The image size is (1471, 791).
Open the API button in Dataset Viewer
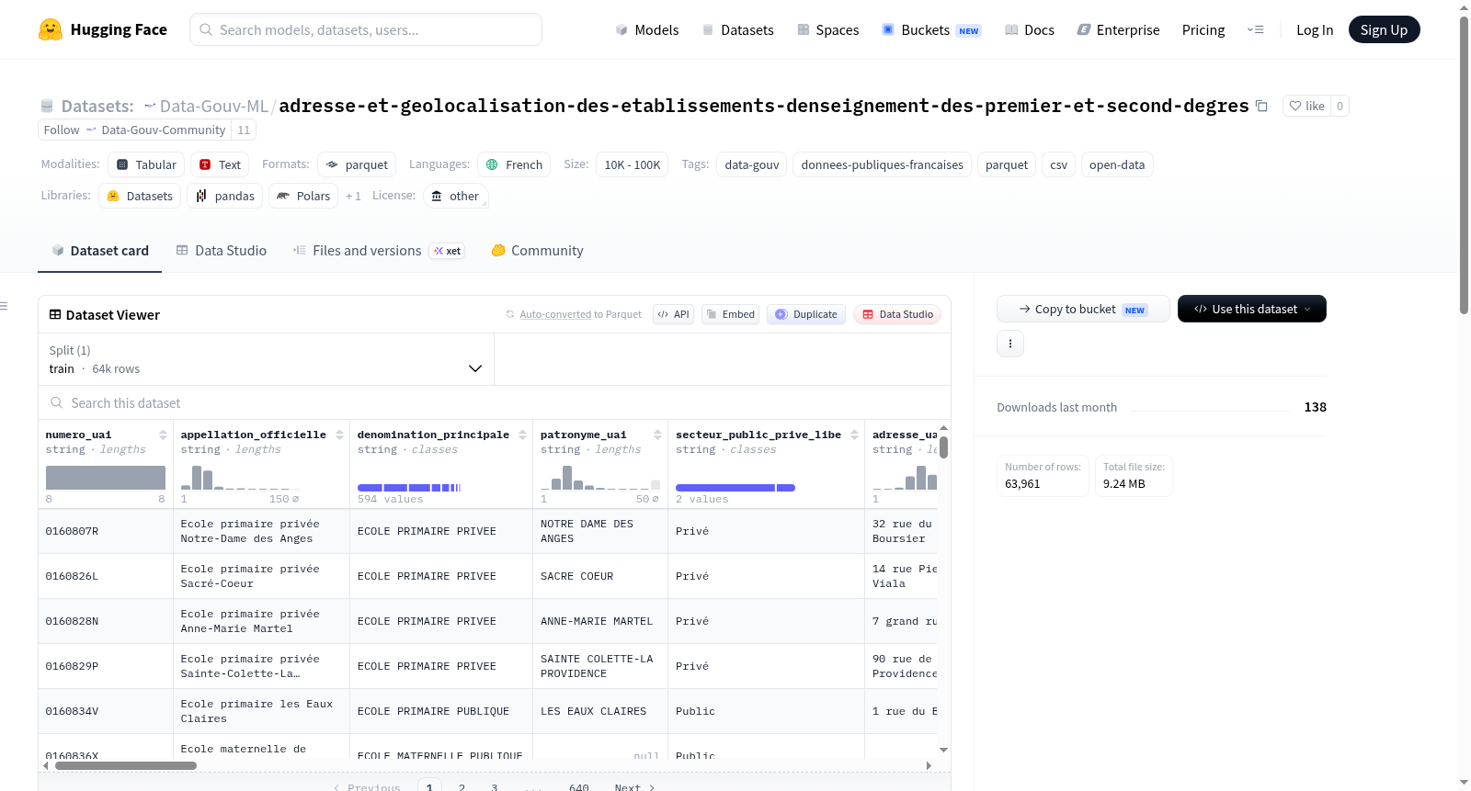(x=673, y=314)
